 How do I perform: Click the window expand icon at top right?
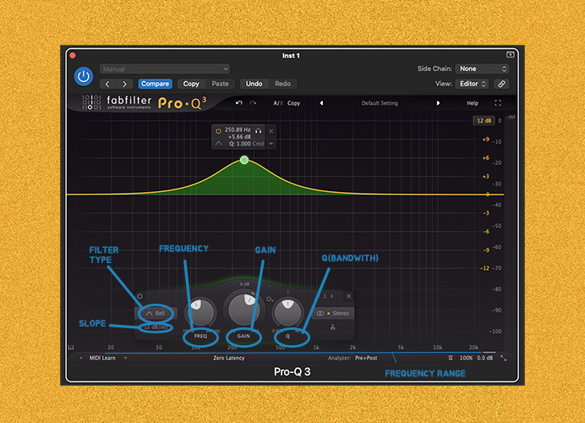[x=510, y=55]
